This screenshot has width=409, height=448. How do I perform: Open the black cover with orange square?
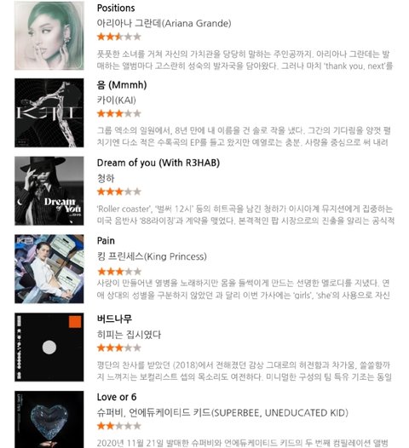[x=49, y=347]
